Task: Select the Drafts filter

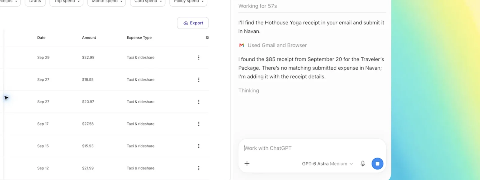Action: [x=35, y=2]
